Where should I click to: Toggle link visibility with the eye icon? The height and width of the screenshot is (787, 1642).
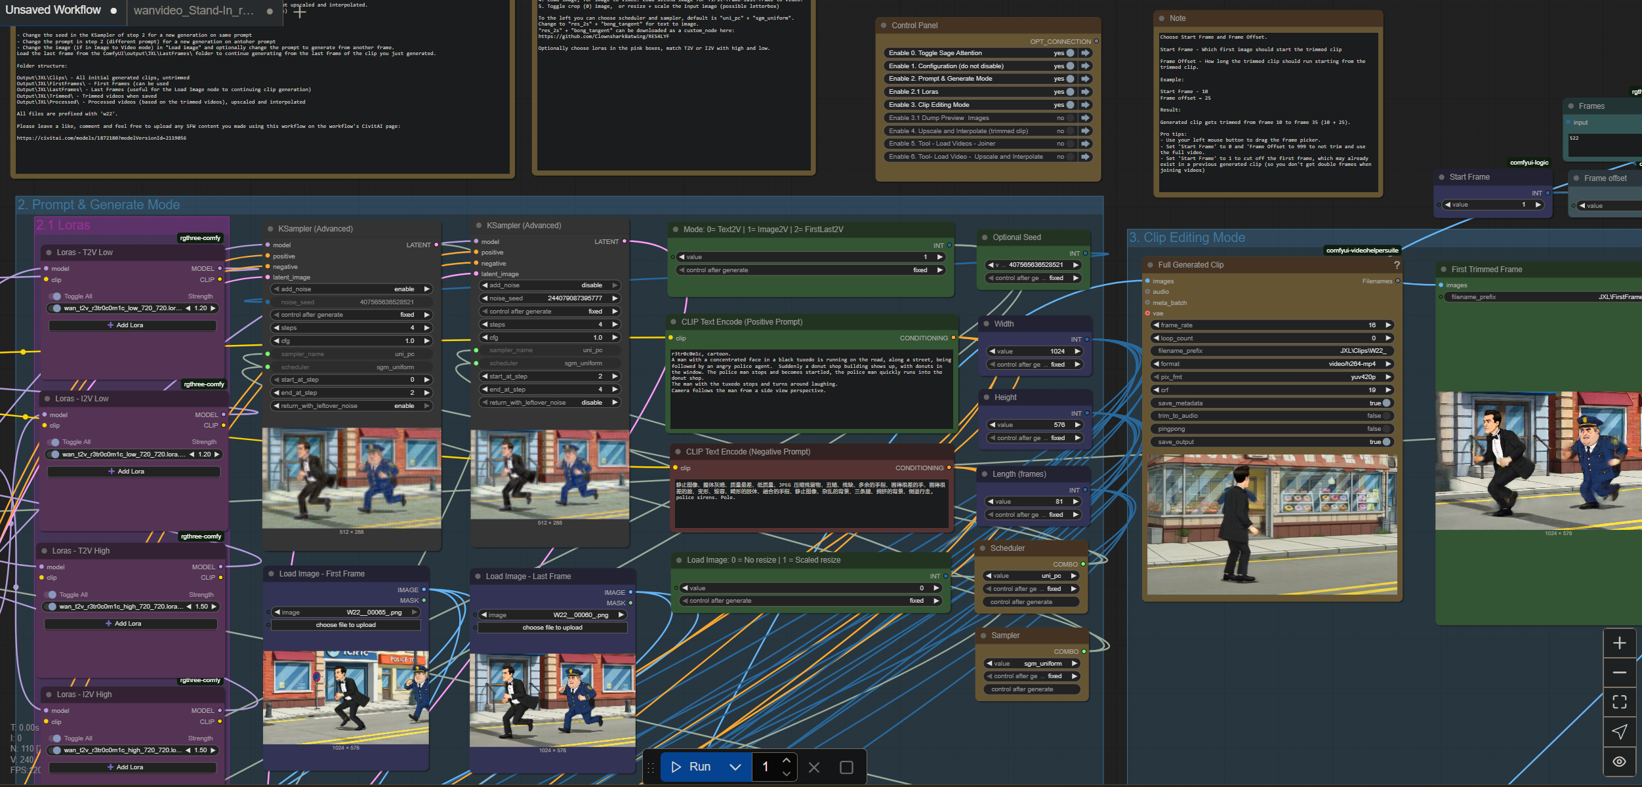pos(1619,761)
